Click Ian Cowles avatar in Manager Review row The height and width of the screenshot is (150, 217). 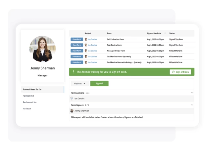(86, 51)
